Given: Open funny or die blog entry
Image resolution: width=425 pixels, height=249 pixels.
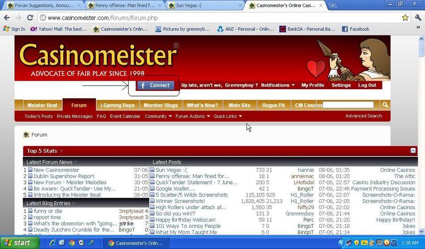Looking at the screenshot, I should [x=48, y=211].
